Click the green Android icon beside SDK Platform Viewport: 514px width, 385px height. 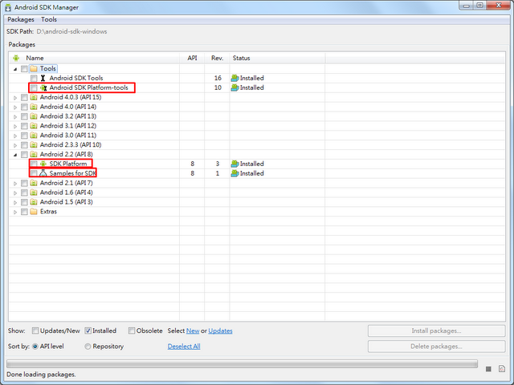pos(43,164)
